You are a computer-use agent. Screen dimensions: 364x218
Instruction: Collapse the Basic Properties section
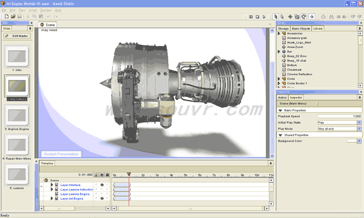(x=280, y=110)
